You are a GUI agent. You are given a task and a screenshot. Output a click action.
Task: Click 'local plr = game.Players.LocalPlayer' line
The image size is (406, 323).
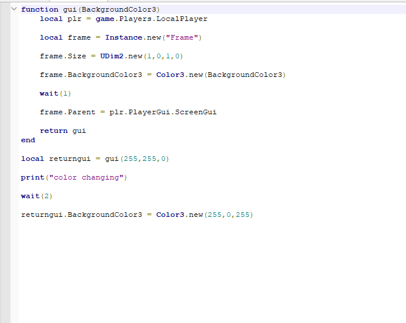[124, 19]
